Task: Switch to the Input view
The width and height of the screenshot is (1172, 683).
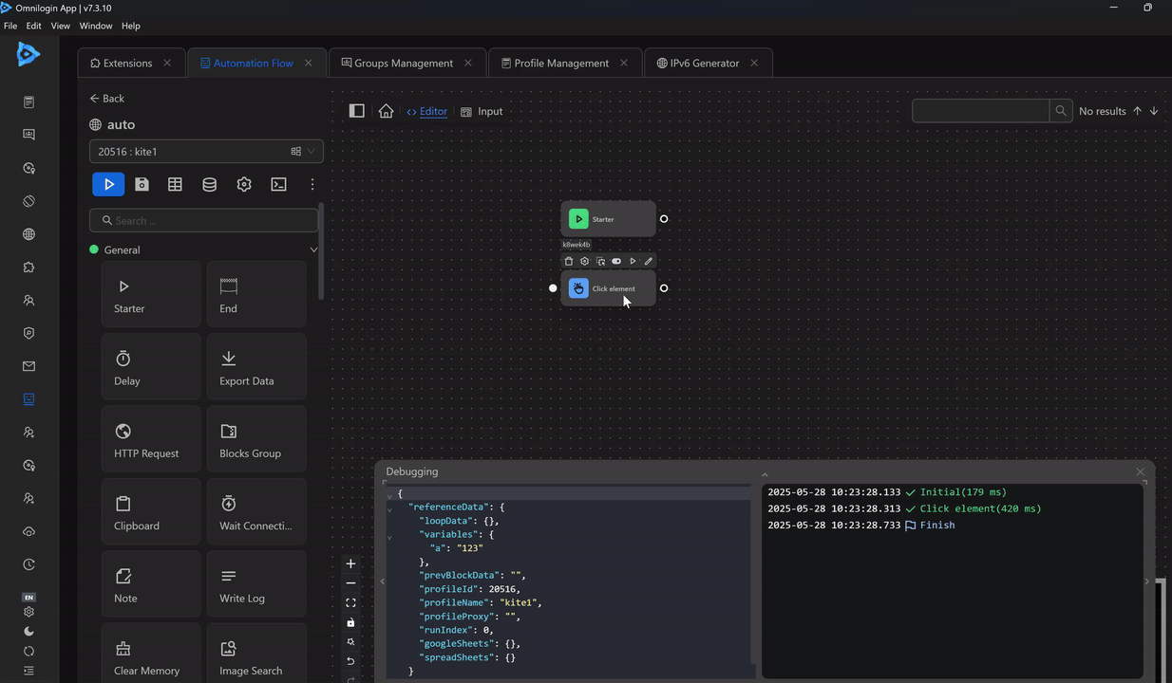Action: click(482, 111)
